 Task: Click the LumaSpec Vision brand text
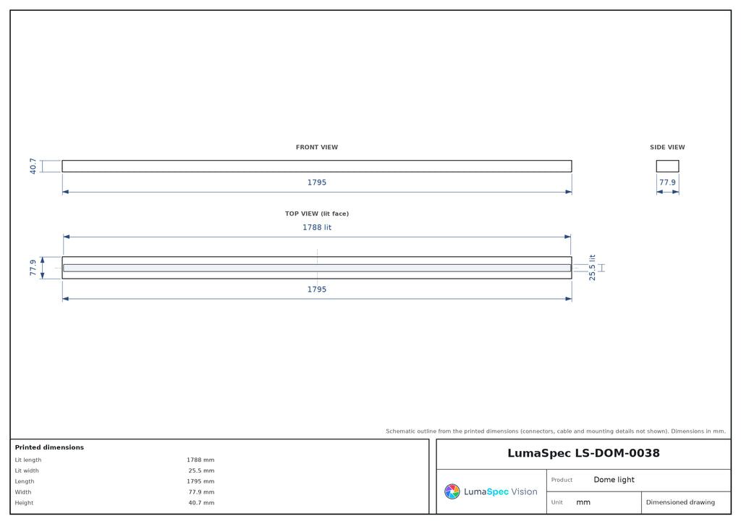pyautogui.click(x=501, y=491)
